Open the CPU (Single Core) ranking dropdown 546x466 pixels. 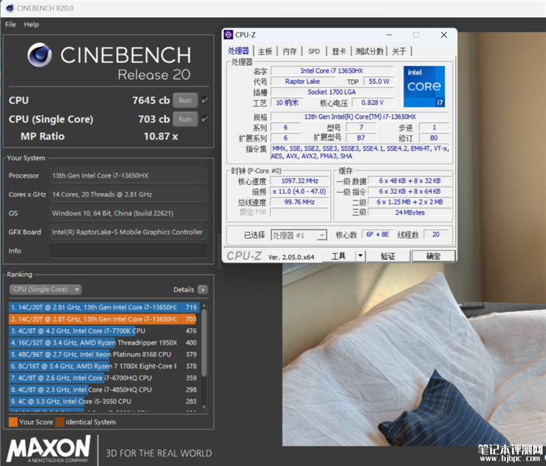tap(45, 289)
